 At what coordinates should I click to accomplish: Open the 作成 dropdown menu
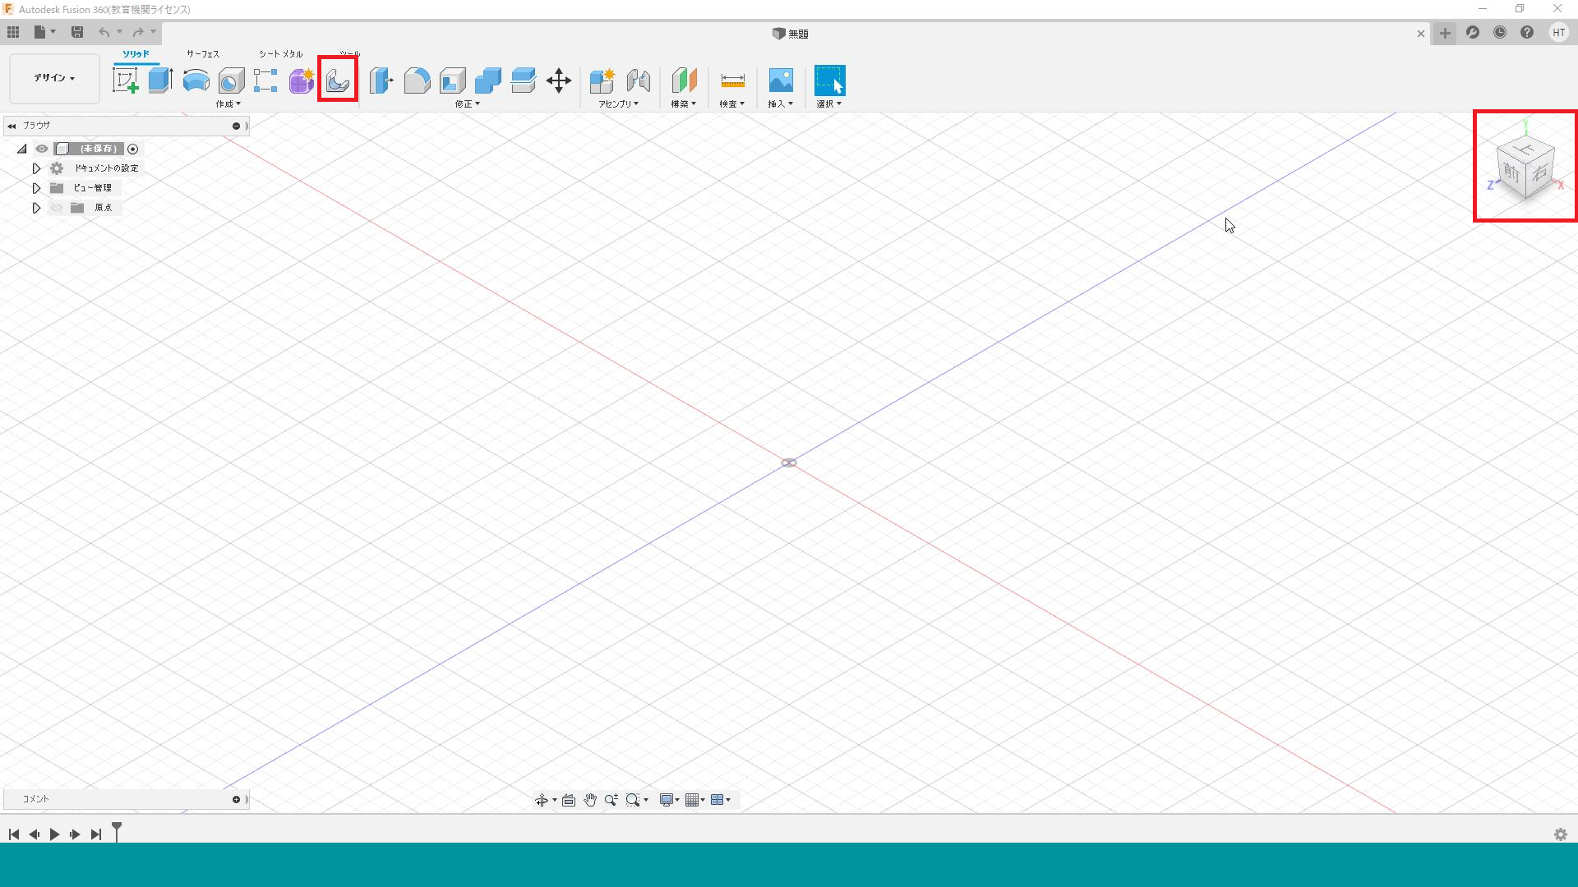click(x=228, y=104)
